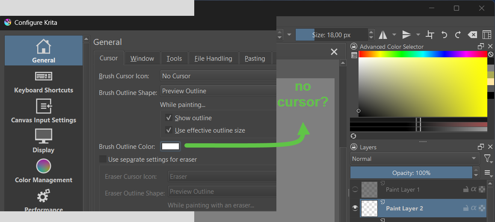Go to Color Management settings
Screen dimensions: 495x222
click(x=43, y=172)
